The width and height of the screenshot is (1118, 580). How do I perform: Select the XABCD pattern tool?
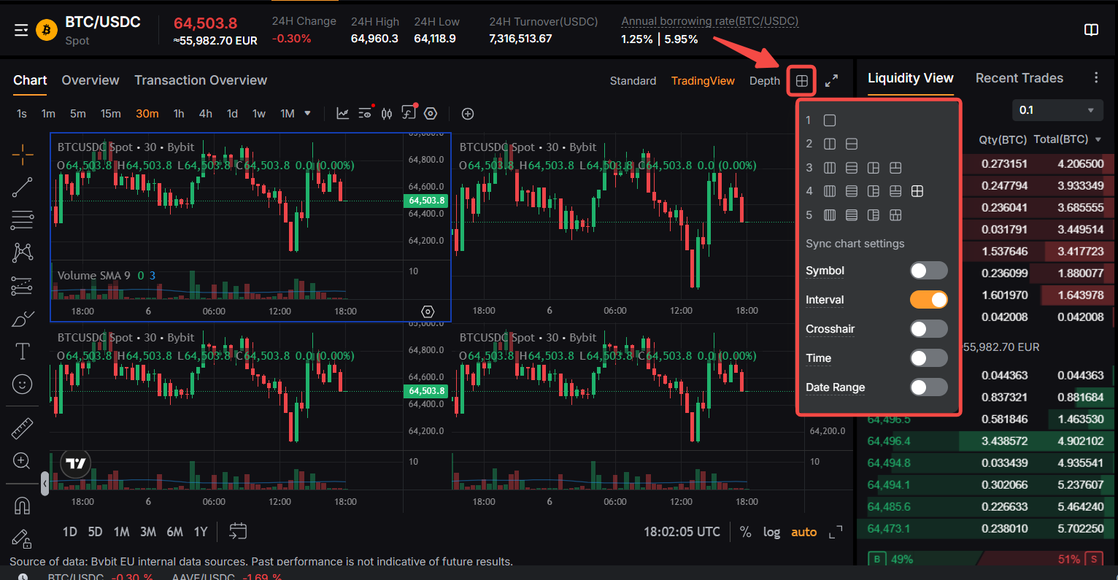point(23,252)
